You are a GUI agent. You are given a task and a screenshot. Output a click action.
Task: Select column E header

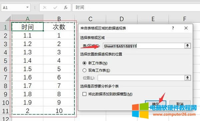pyautogui.click(x=153, y=19)
